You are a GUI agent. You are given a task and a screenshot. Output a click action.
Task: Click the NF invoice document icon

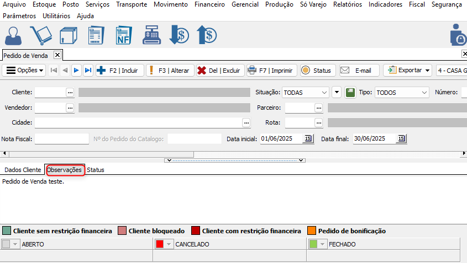(123, 35)
